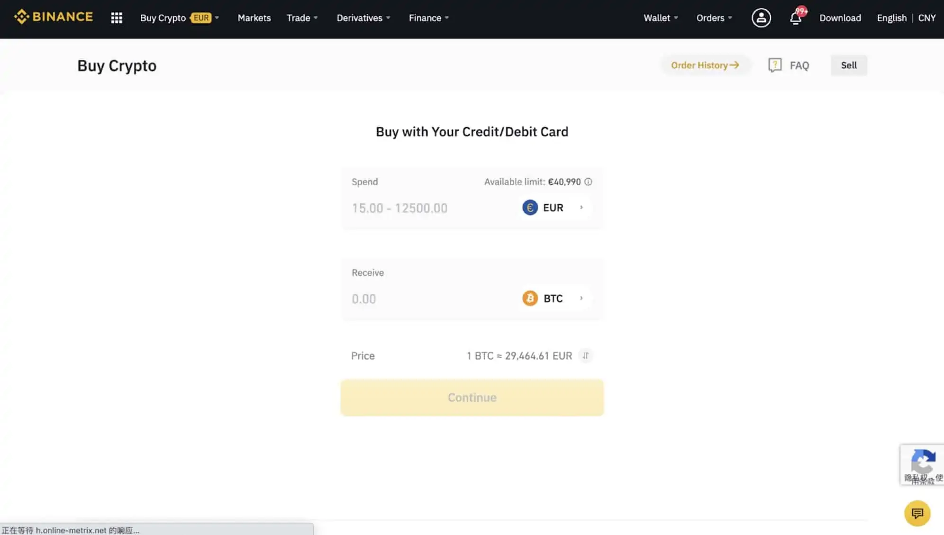The height and width of the screenshot is (535, 944).
Task: Click the reCAPTCHA checkbox
Action: click(922, 463)
